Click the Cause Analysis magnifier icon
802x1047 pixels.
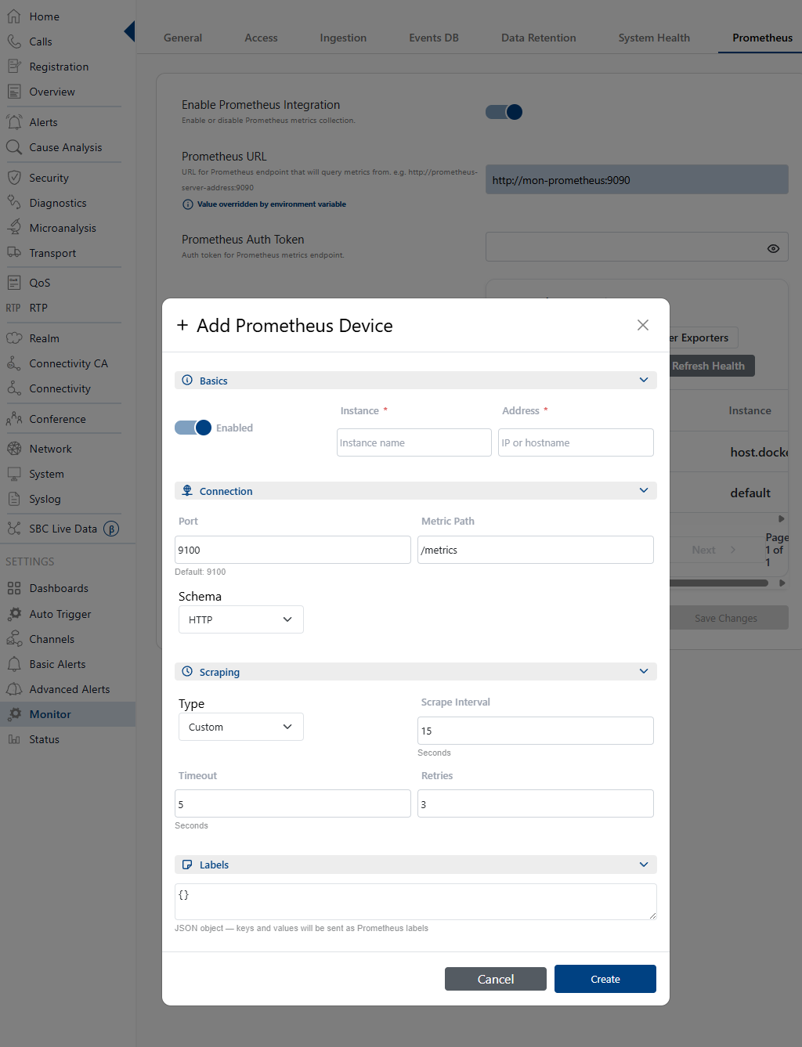click(x=14, y=146)
